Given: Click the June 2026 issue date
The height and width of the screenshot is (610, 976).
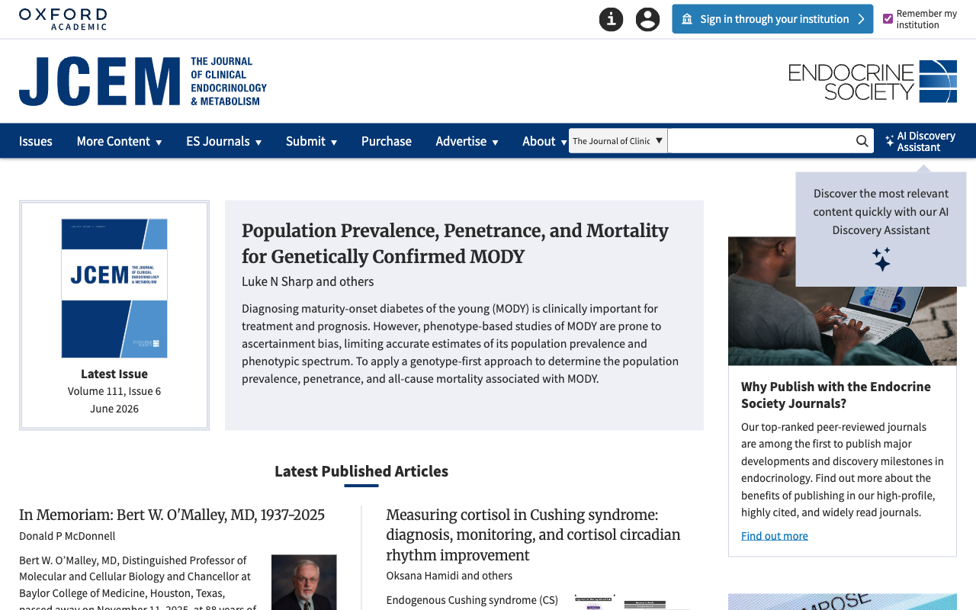Looking at the screenshot, I should point(114,409).
